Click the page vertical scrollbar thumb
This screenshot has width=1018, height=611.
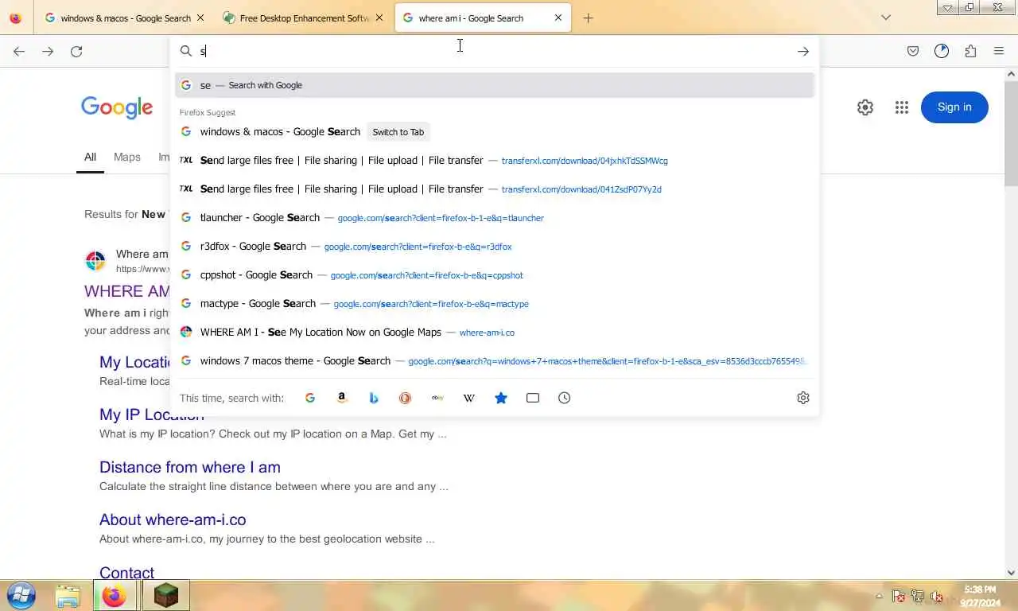(x=1011, y=134)
